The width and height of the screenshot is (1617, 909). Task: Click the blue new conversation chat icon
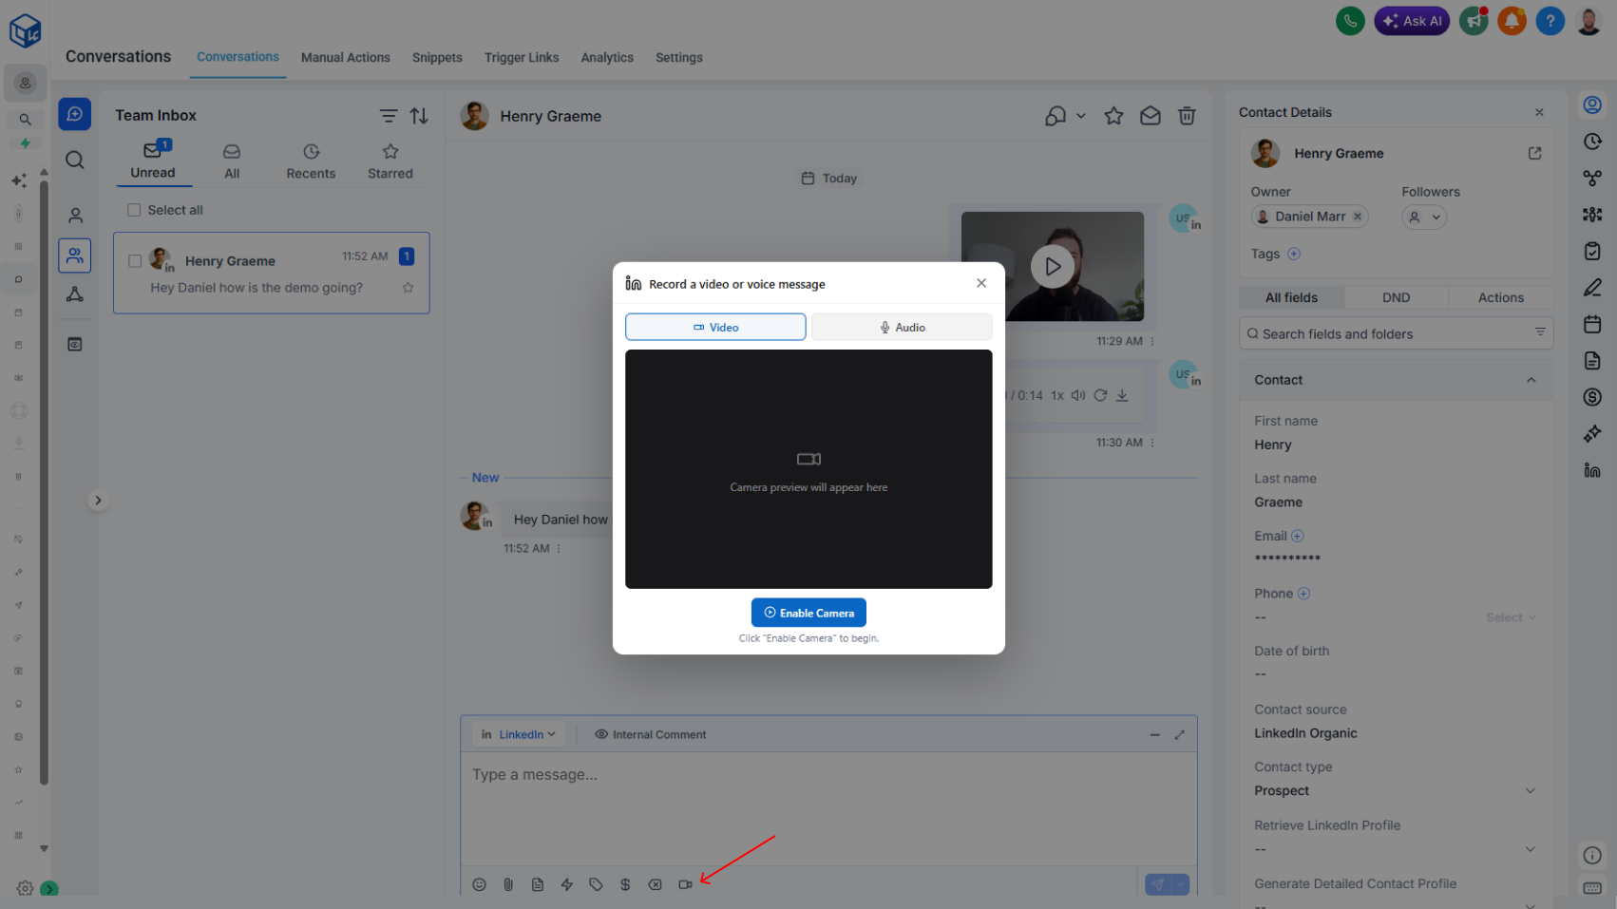[x=75, y=114]
